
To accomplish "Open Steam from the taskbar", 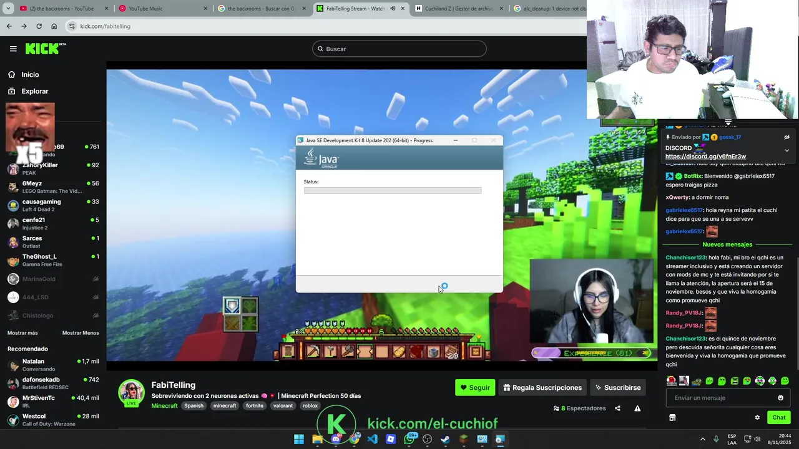I will pos(445,439).
